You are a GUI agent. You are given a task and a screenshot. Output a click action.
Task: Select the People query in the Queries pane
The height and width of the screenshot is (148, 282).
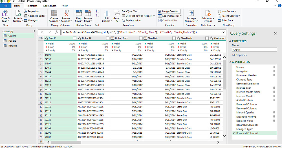12,41
